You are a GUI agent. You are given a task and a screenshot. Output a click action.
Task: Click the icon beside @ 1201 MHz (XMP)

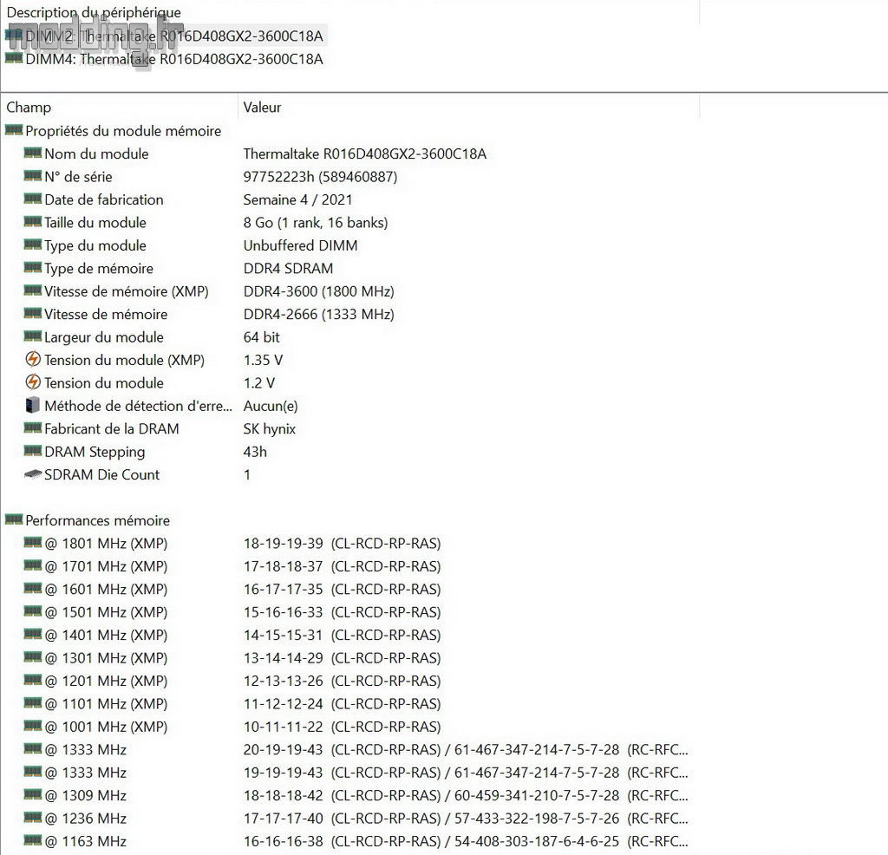33,680
